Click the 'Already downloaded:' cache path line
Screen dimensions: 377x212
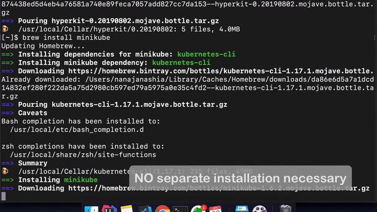pos(187,88)
